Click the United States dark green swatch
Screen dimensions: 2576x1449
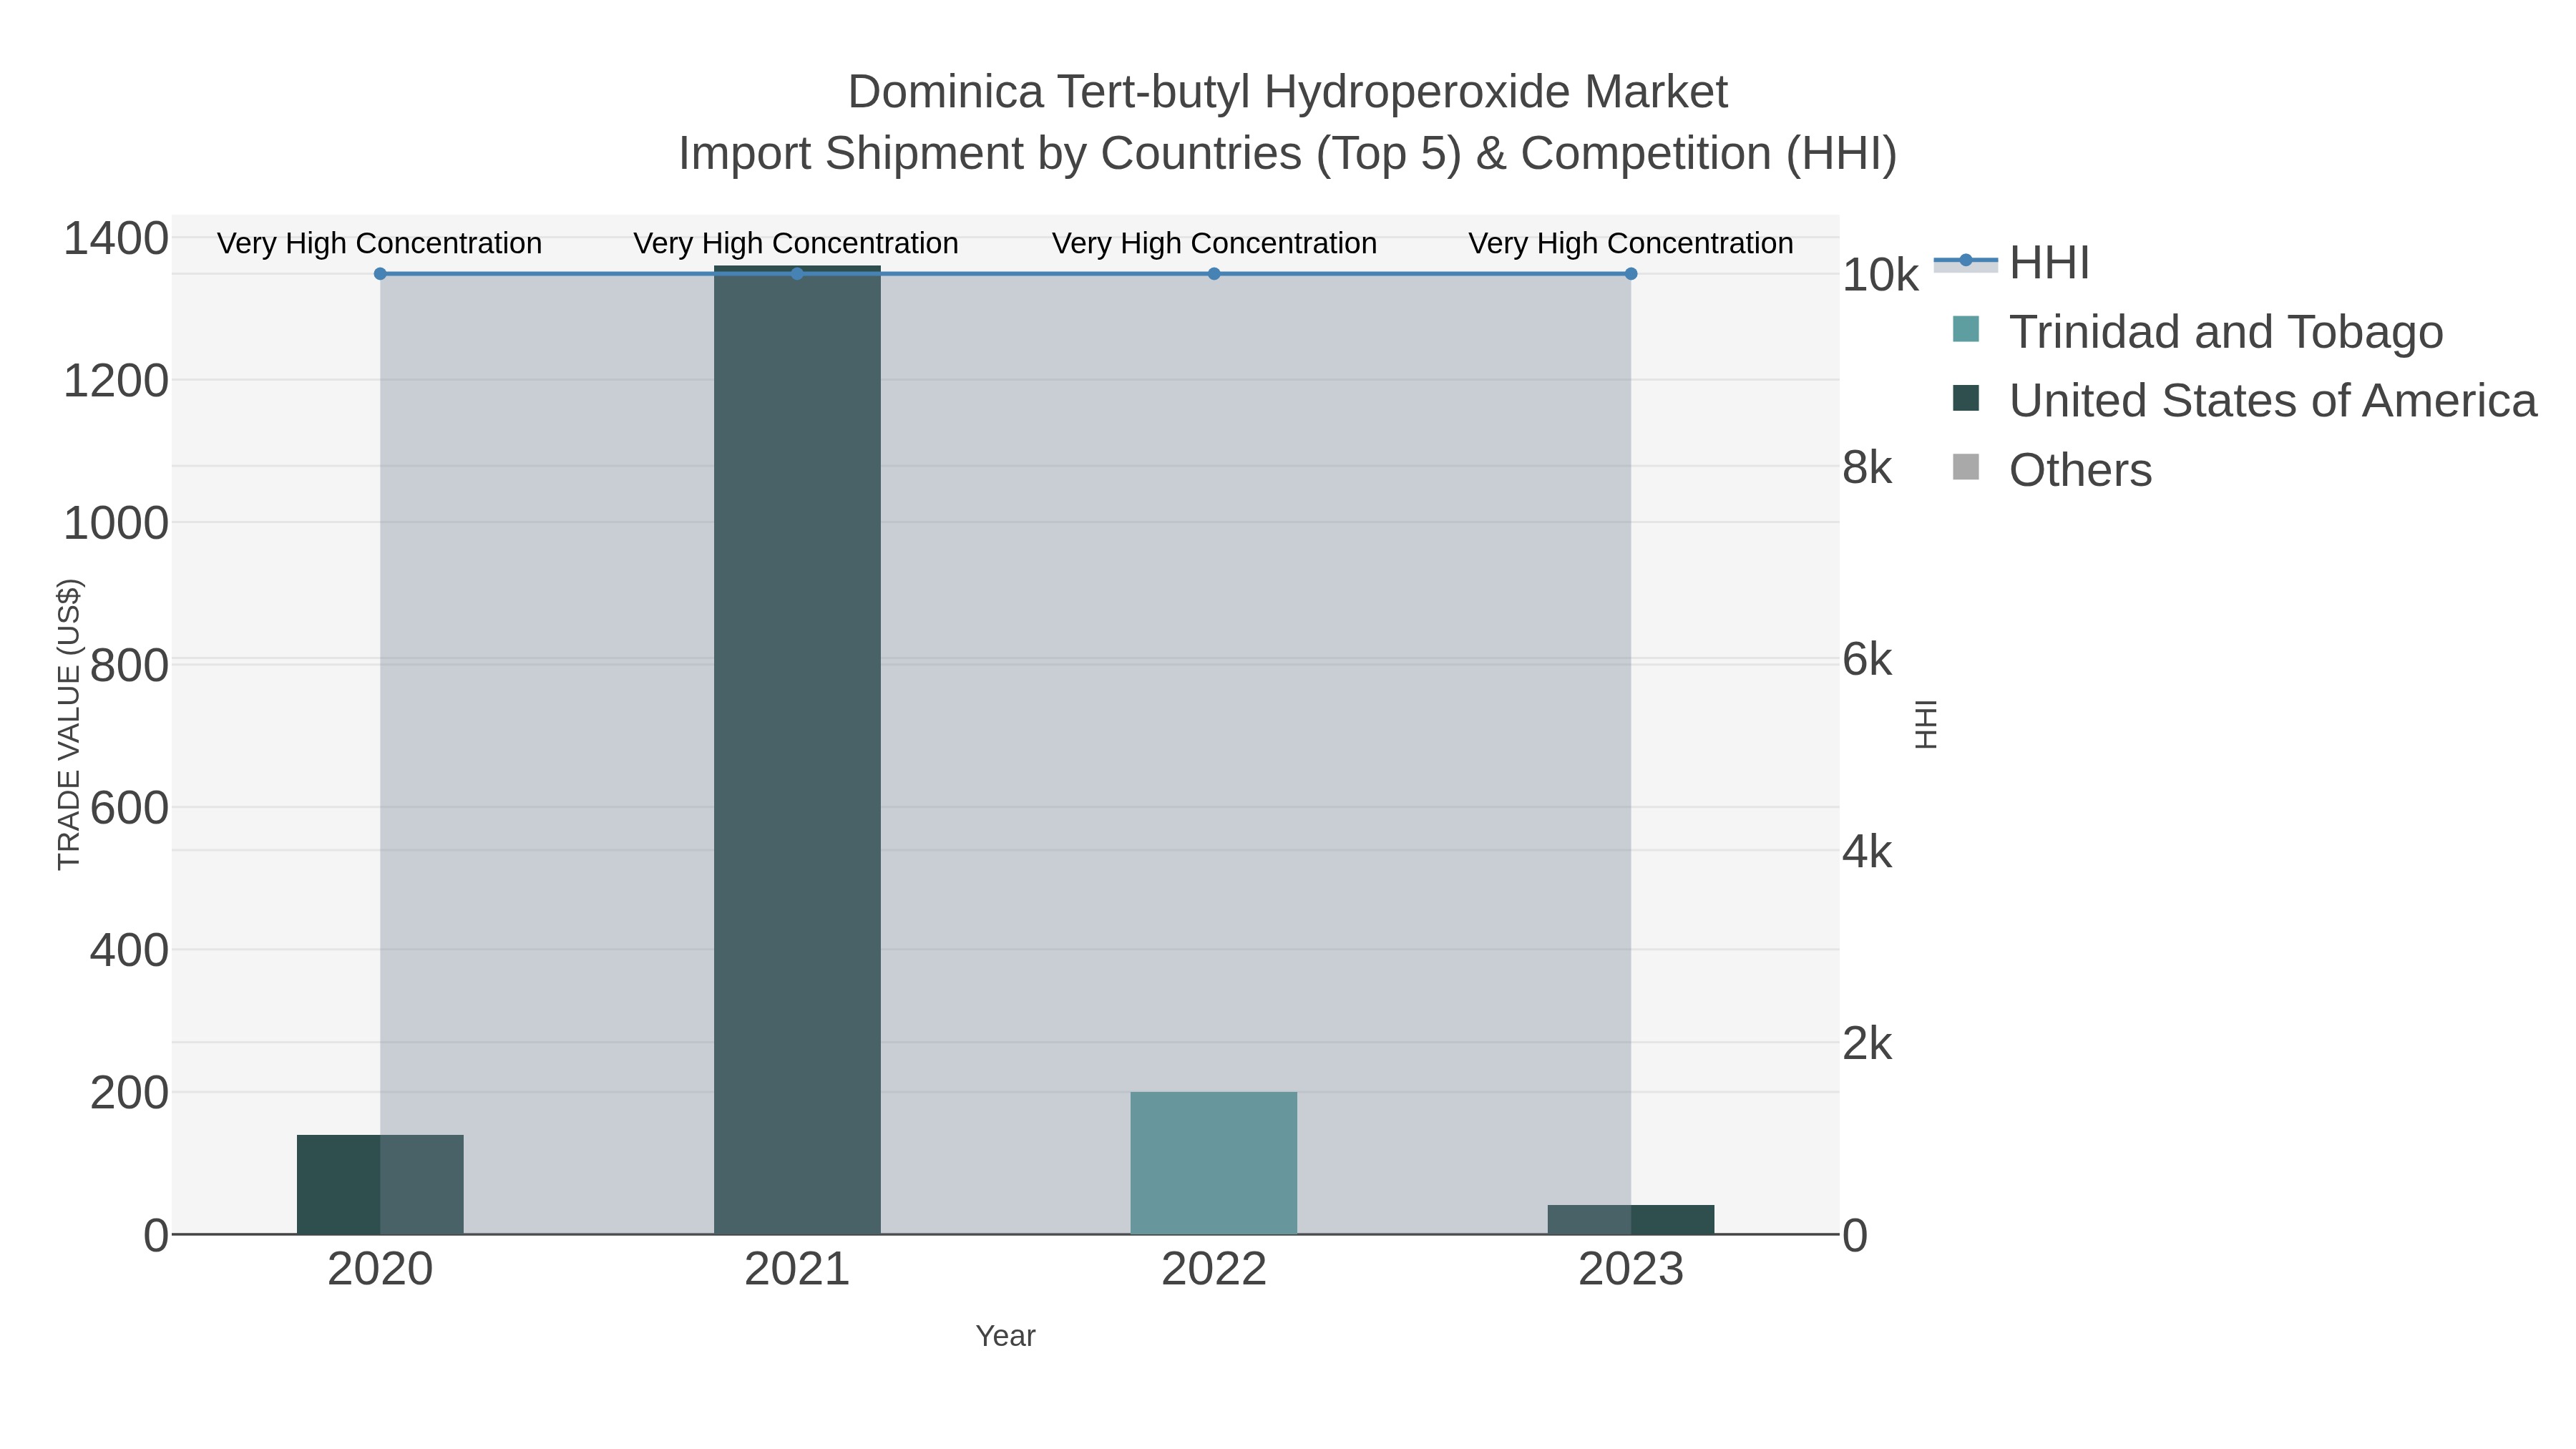click(1965, 398)
